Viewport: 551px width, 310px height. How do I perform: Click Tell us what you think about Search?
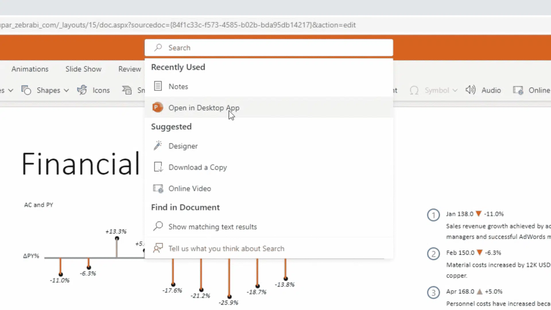click(226, 248)
